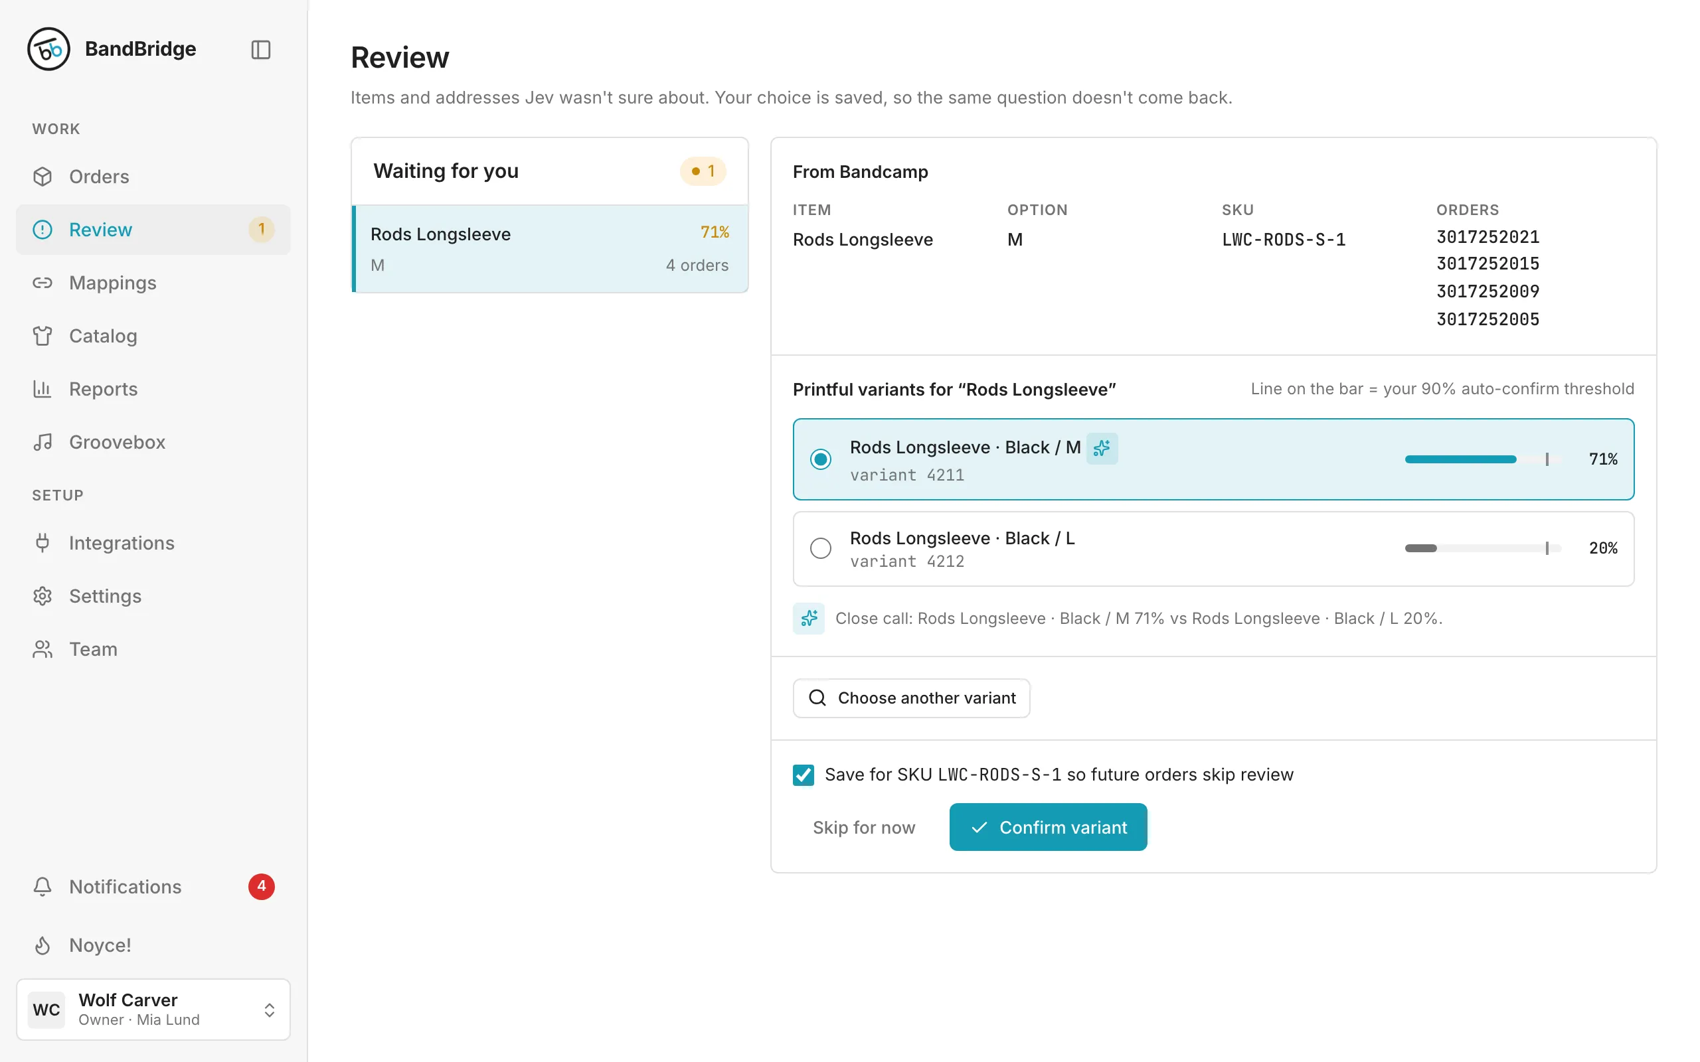
Task: Click the Mappings link icon
Action: coord(42,282)
